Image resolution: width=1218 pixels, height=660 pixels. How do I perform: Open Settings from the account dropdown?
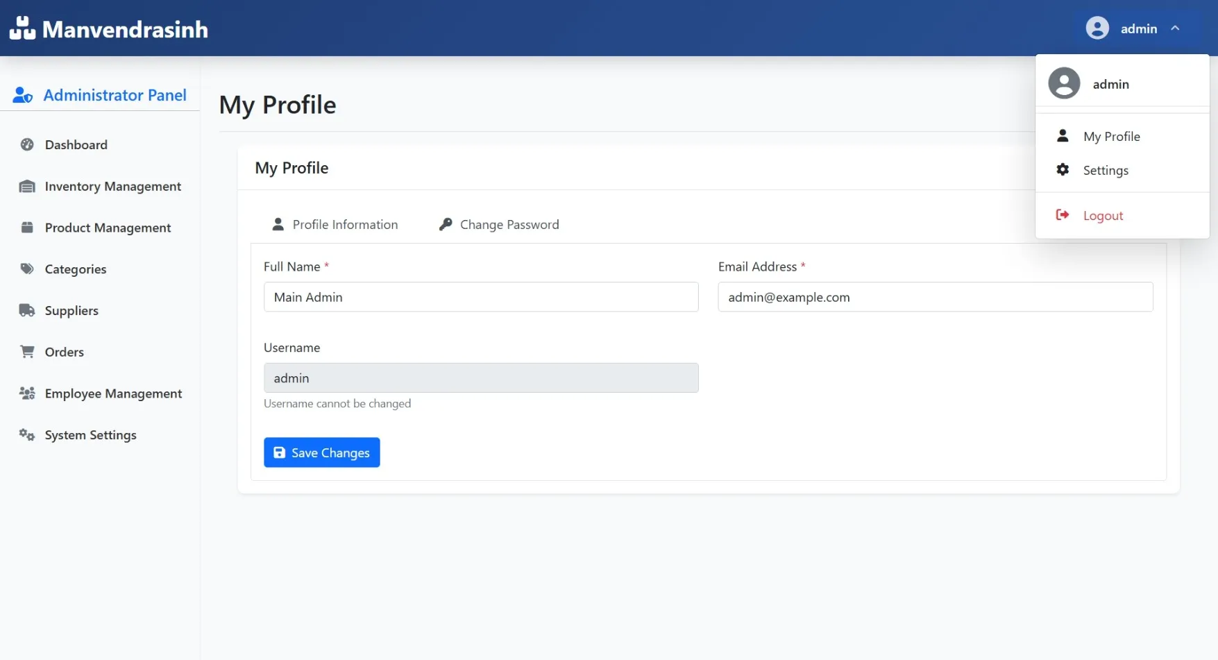pyautogui.click(x=1106, y=170)
